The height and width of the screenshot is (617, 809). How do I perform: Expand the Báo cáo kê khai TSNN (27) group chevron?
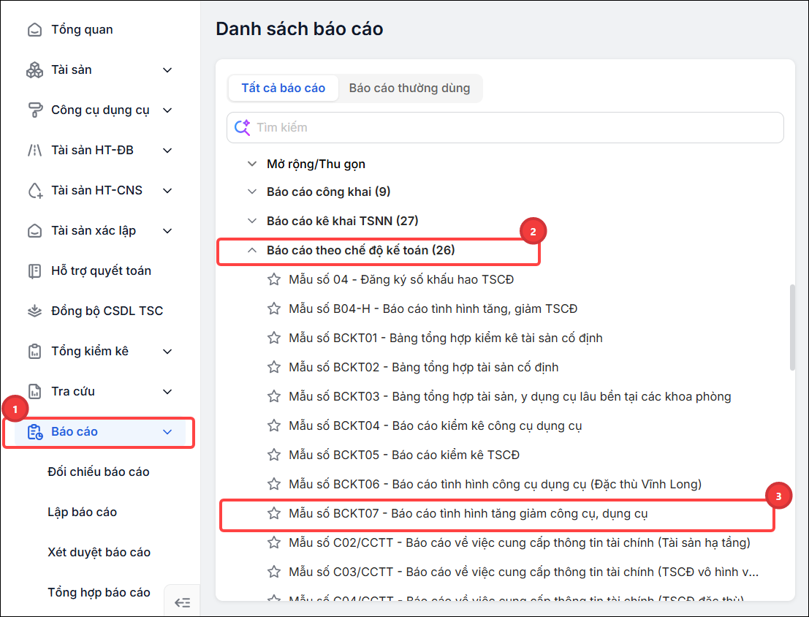pyautogui.click(x=252, y=221)
